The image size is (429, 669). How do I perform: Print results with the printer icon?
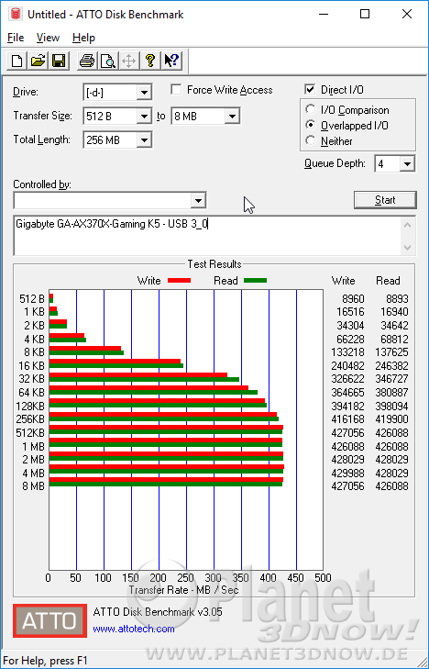[x=87, y=61]
